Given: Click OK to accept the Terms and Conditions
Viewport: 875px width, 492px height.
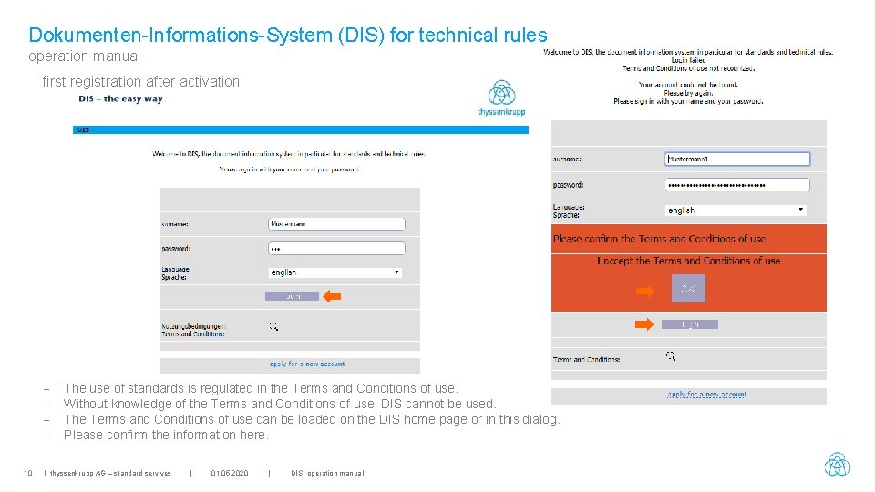Looking at the screenshot, I should [x=688, y=289].
